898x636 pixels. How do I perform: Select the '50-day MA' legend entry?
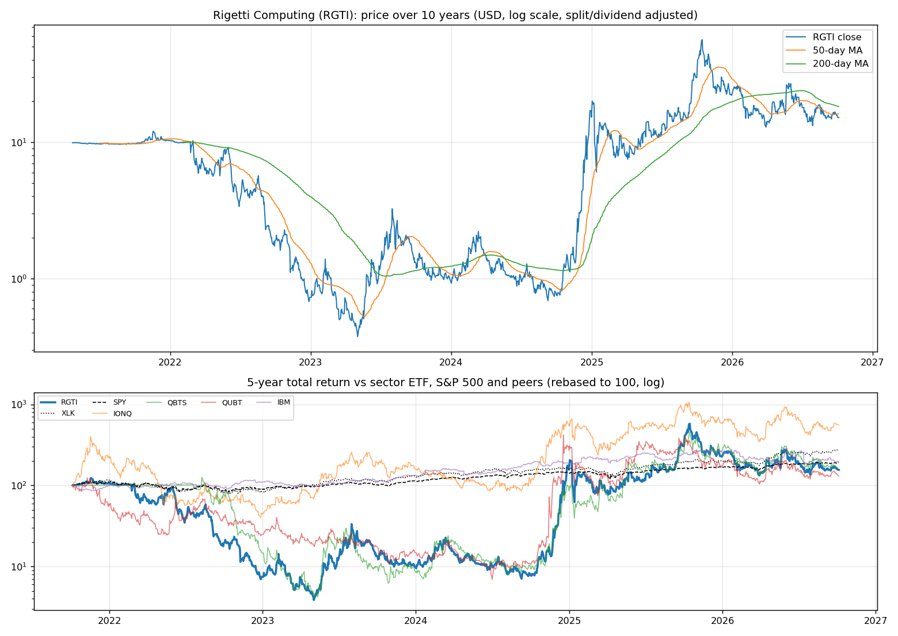(838, 51)
